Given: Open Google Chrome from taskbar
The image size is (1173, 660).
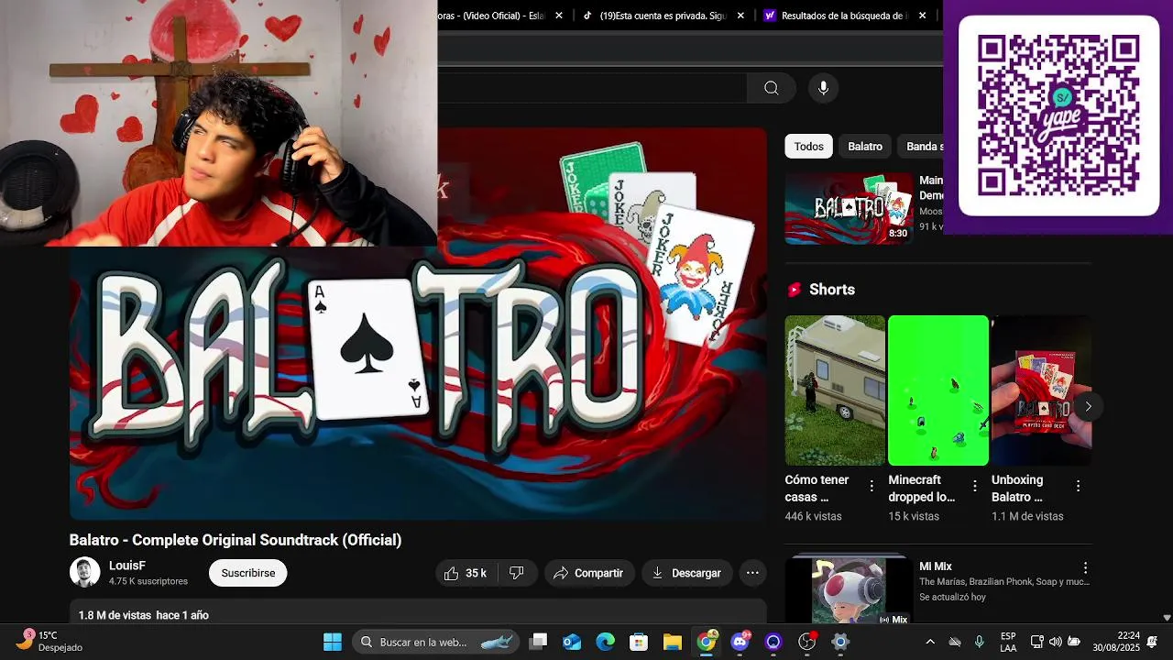Looking at the screenshot, I should [x=707, y=642].
